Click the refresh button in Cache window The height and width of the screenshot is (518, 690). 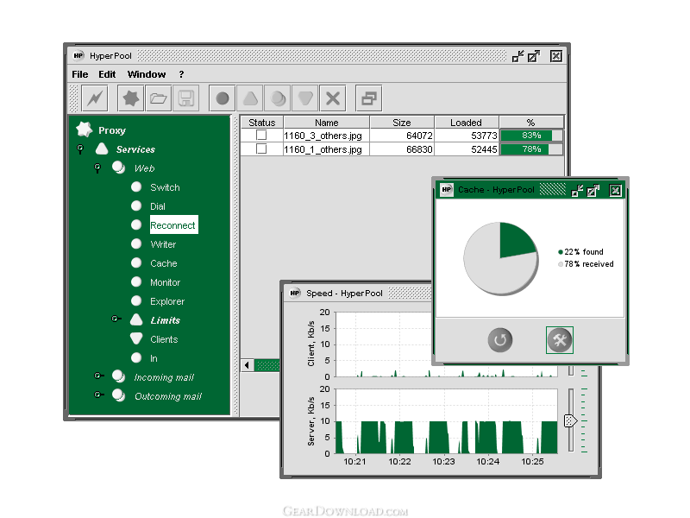click(x=500, y=340)
